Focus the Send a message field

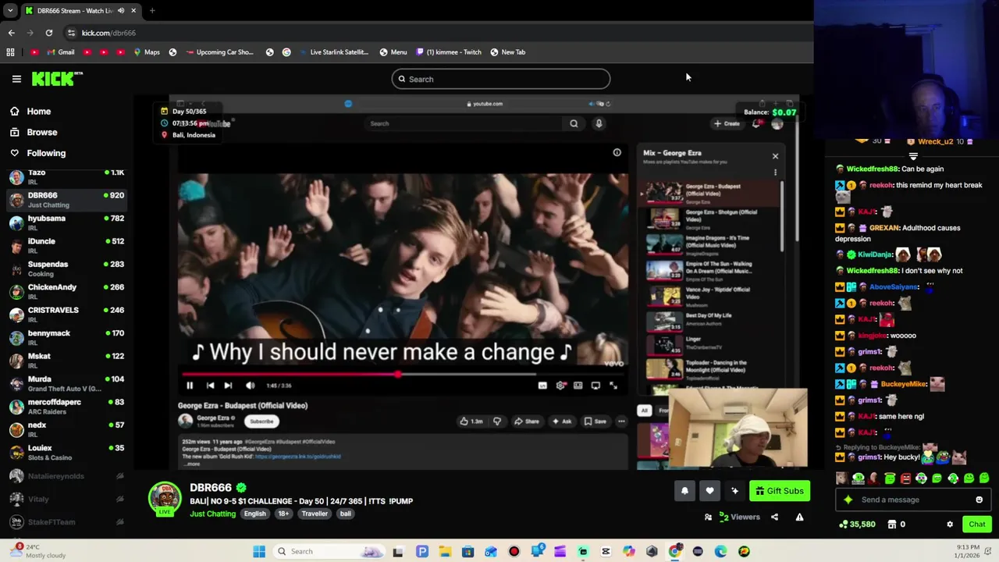coord(915,500)
